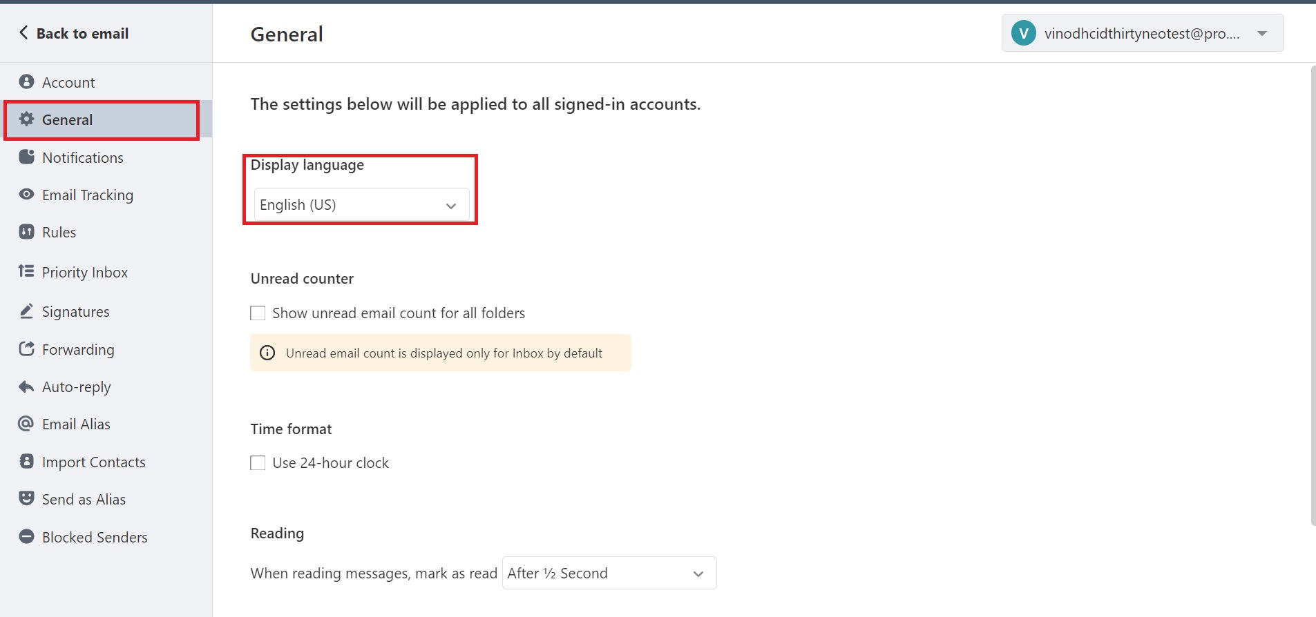This screenshot has width=1316, height=617.
Task: Go to Import Contacts settings
Action: 93,462
